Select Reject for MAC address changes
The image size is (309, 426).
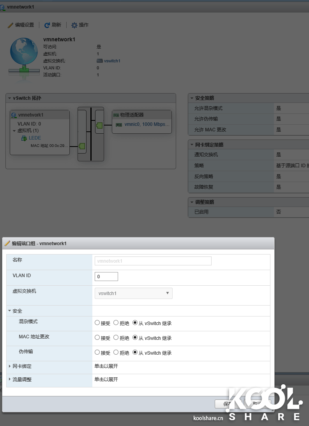point(116,338)
